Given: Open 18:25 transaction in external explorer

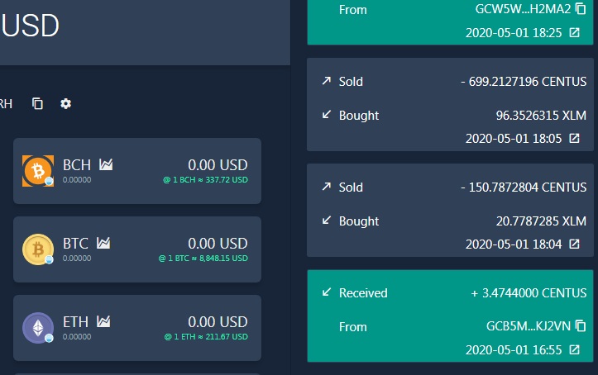Looking at the screenshot, I should (574, 33).
